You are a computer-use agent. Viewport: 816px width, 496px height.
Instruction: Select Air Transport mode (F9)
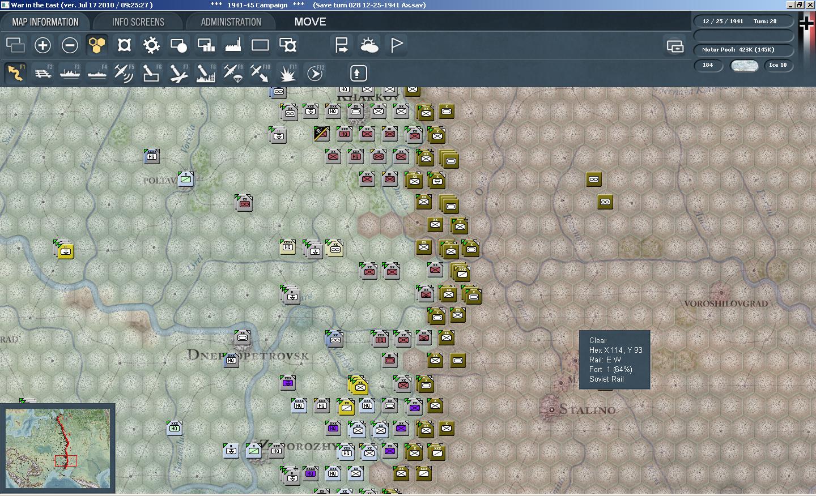pyautogui.click(x=233, y=73)
